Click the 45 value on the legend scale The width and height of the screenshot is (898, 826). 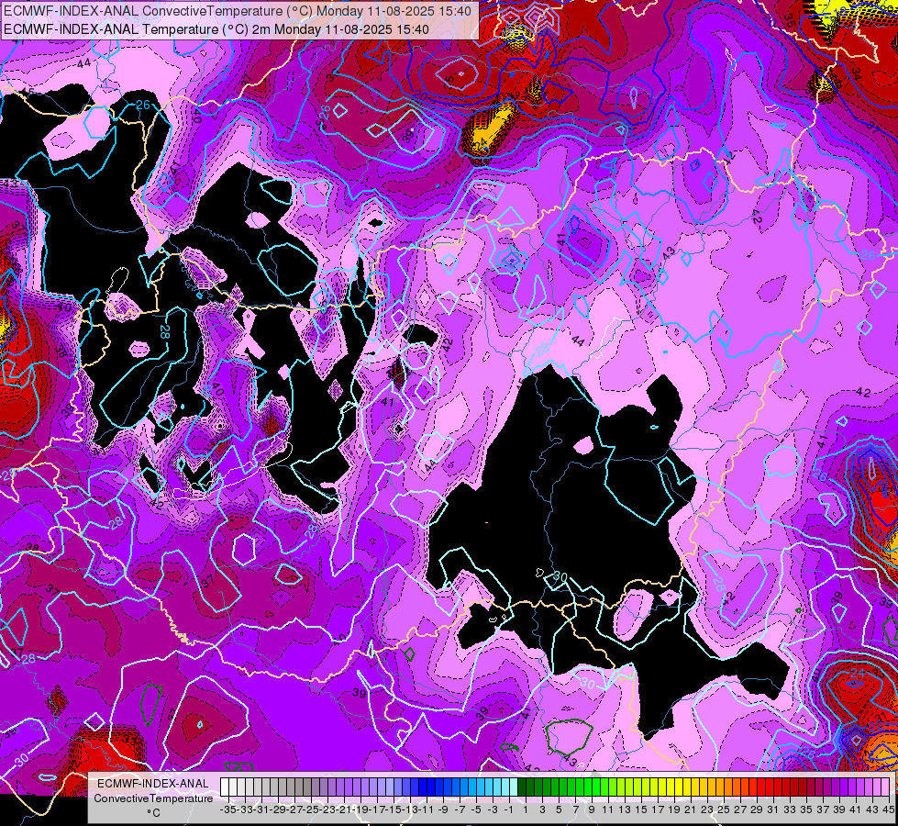click(x=888, y=809)
